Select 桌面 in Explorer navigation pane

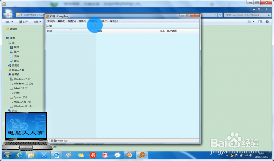[10, 38]
